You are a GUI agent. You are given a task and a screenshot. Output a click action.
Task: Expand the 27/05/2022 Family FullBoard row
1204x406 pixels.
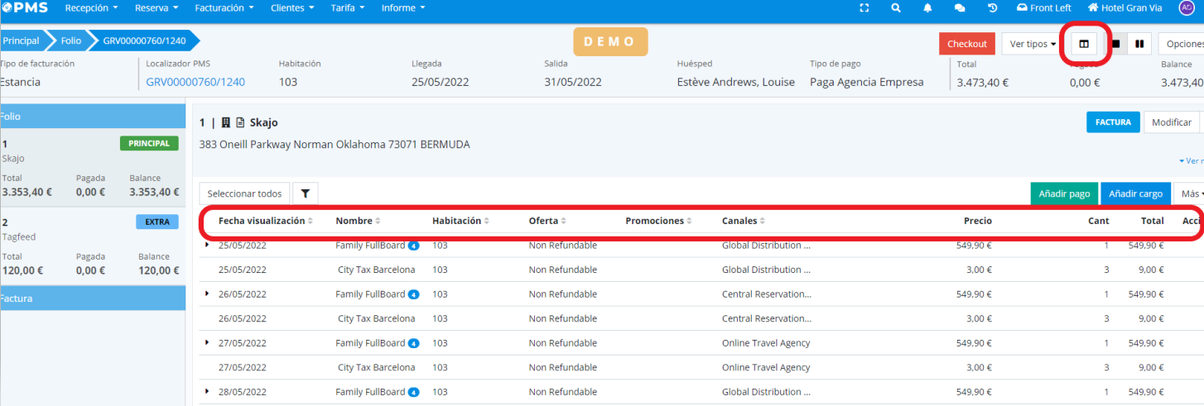coord(208,342)
